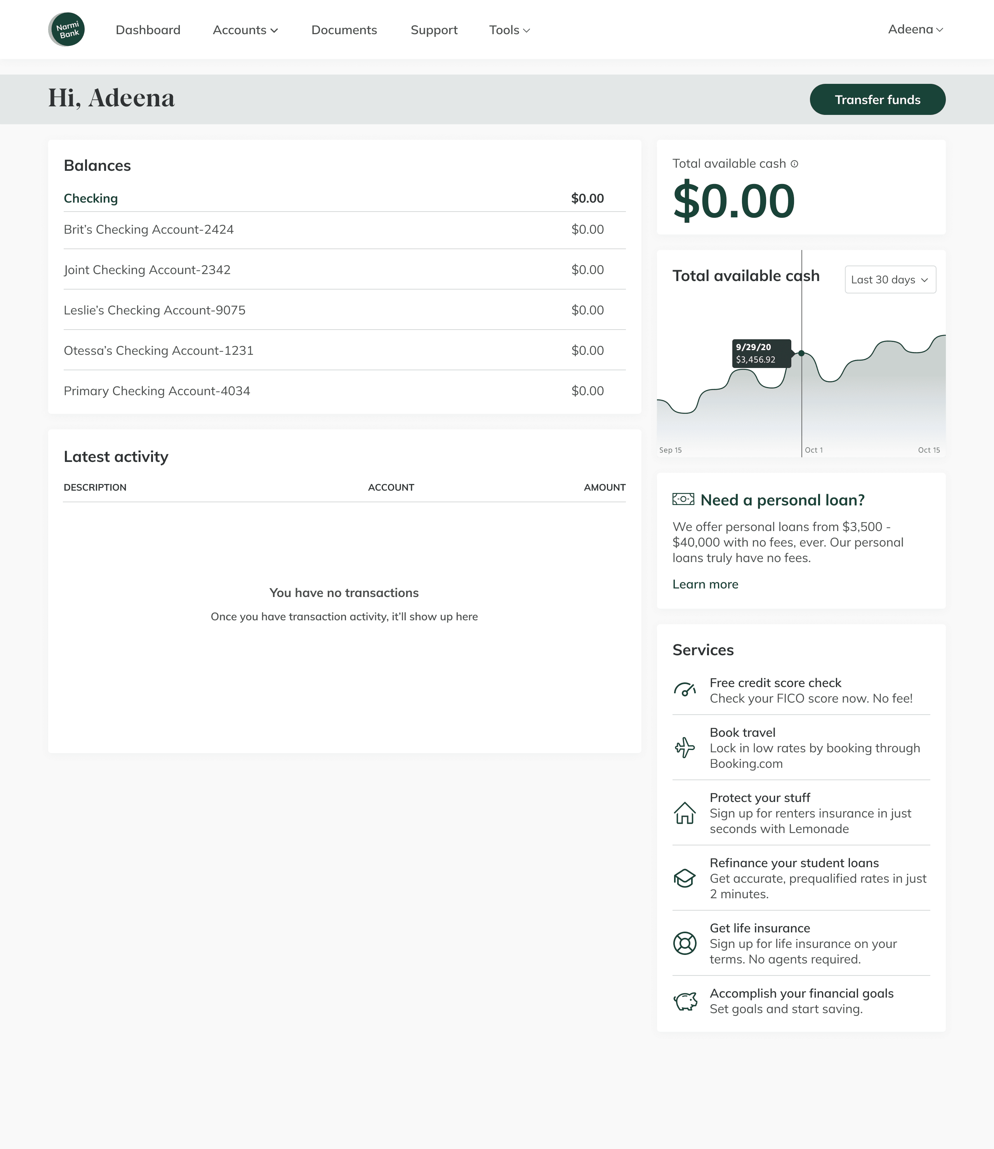The width and height of the screenshot is (994, 1149).
Task: Click the cash bill personal loan icon
Action: pos(683,499)
